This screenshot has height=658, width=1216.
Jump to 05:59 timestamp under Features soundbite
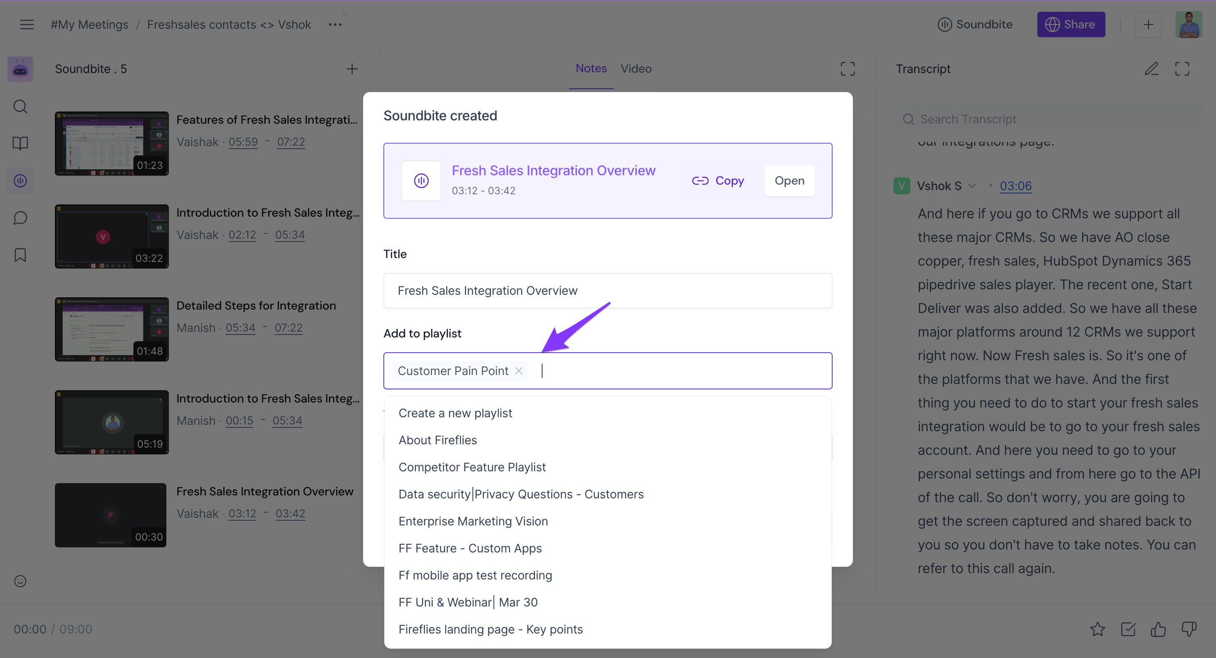pos(243,142)
